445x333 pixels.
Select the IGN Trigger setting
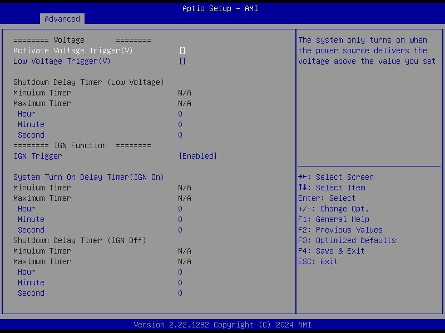point(38,156)
